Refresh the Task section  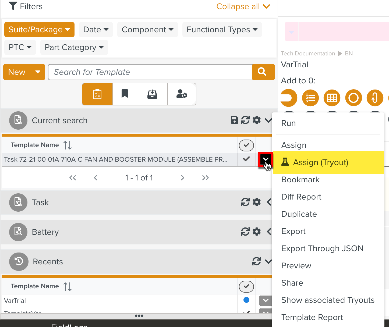point(245,202)
